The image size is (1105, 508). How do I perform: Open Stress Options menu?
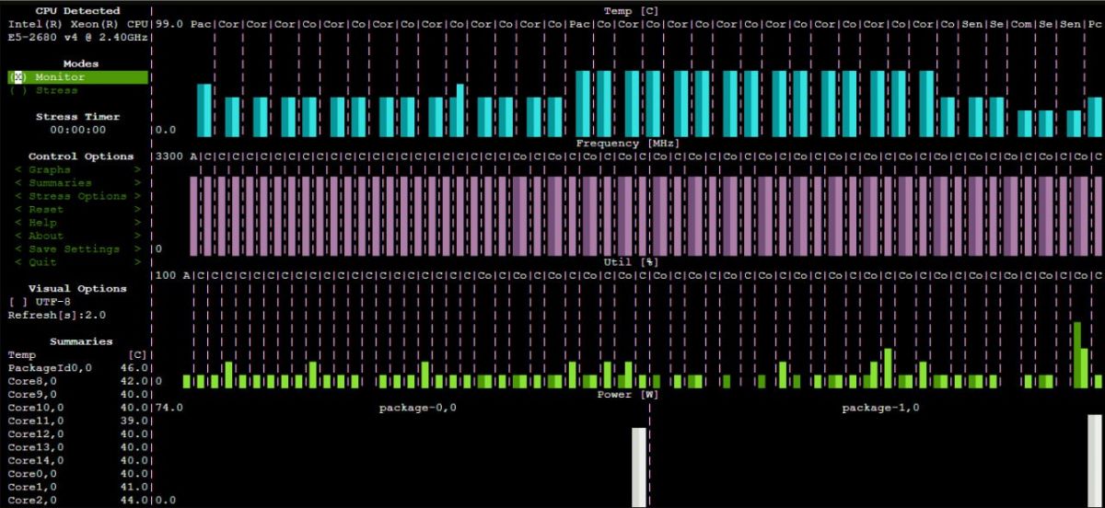pos(77,196)
